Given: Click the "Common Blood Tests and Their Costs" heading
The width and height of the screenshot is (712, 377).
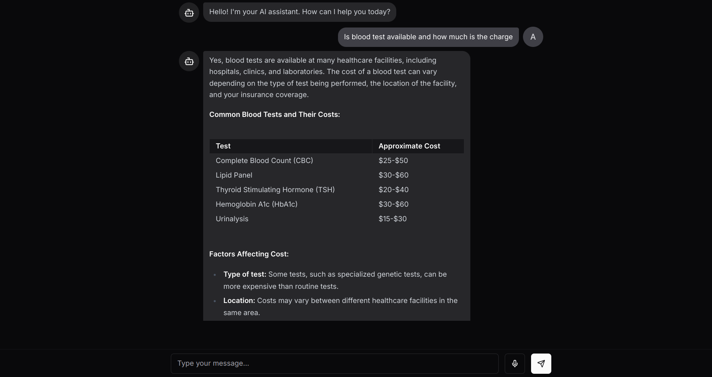Looking at the screenshot, I should click(x=274, y=114).
